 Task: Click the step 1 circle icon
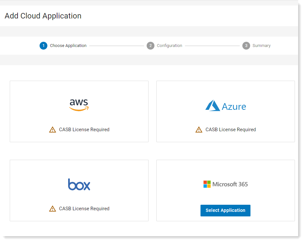coord(43,46)
